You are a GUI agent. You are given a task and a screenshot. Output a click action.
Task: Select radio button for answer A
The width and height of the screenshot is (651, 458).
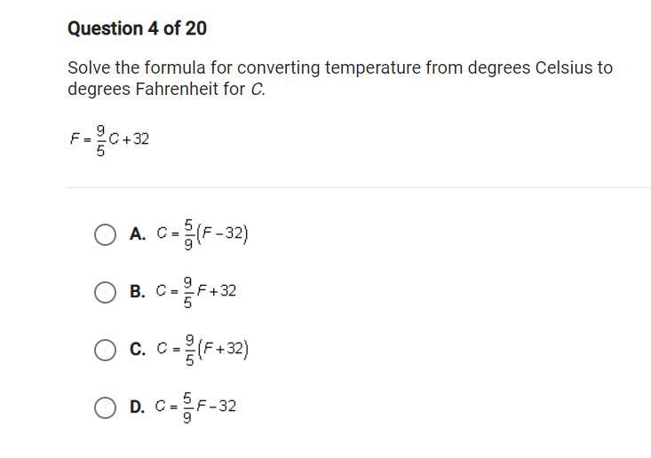click(105, 234)
